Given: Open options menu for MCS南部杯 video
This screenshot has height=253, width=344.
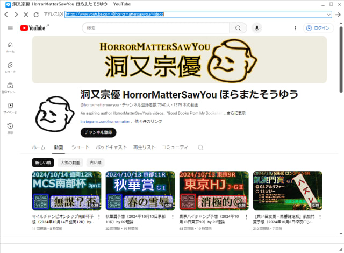Looking at the screenshot, I should [99, 217].
